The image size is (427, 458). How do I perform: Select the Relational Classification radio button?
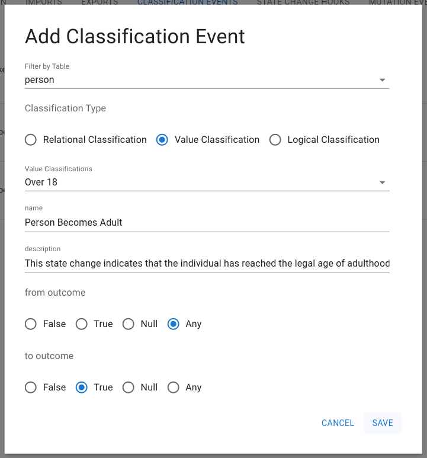click(x=30, y=140)
